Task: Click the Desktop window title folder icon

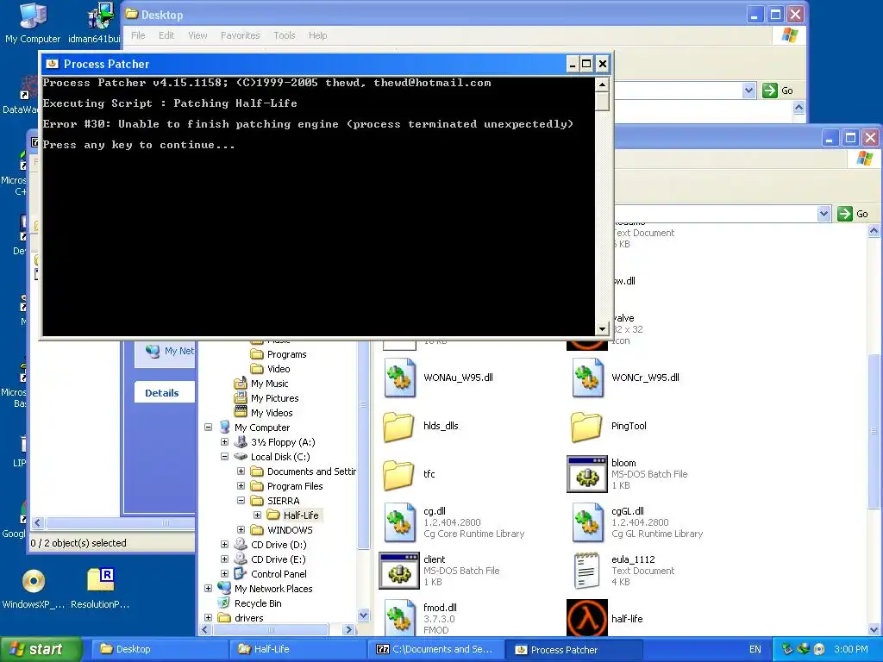Action: tap(132, 14)
